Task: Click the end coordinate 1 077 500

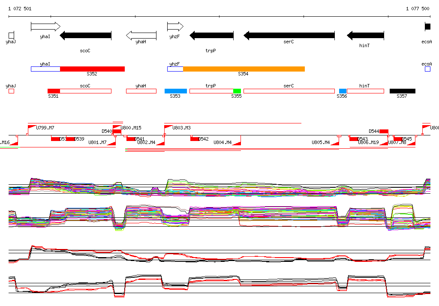Action: coord(418,9)
